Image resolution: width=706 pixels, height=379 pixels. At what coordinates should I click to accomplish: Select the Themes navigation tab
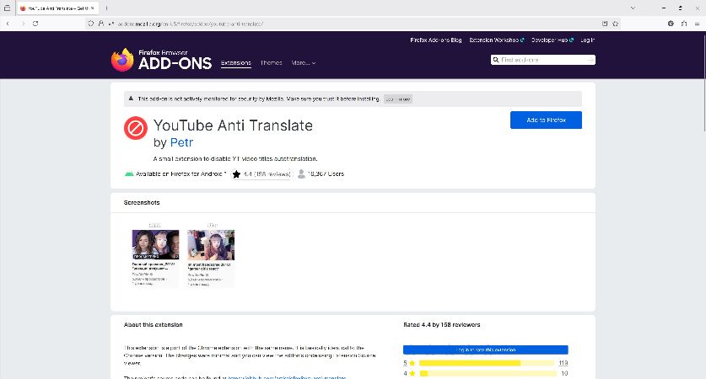(271, 63)
